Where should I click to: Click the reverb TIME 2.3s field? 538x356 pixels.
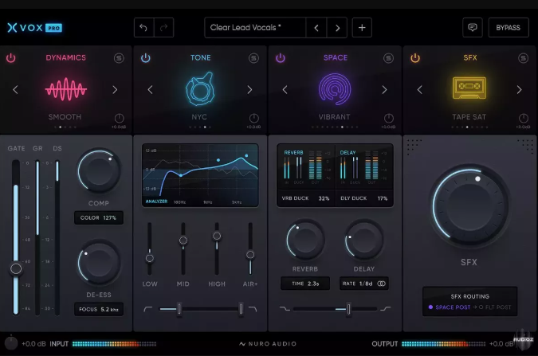pyautogui.click(x=304, y=283)
